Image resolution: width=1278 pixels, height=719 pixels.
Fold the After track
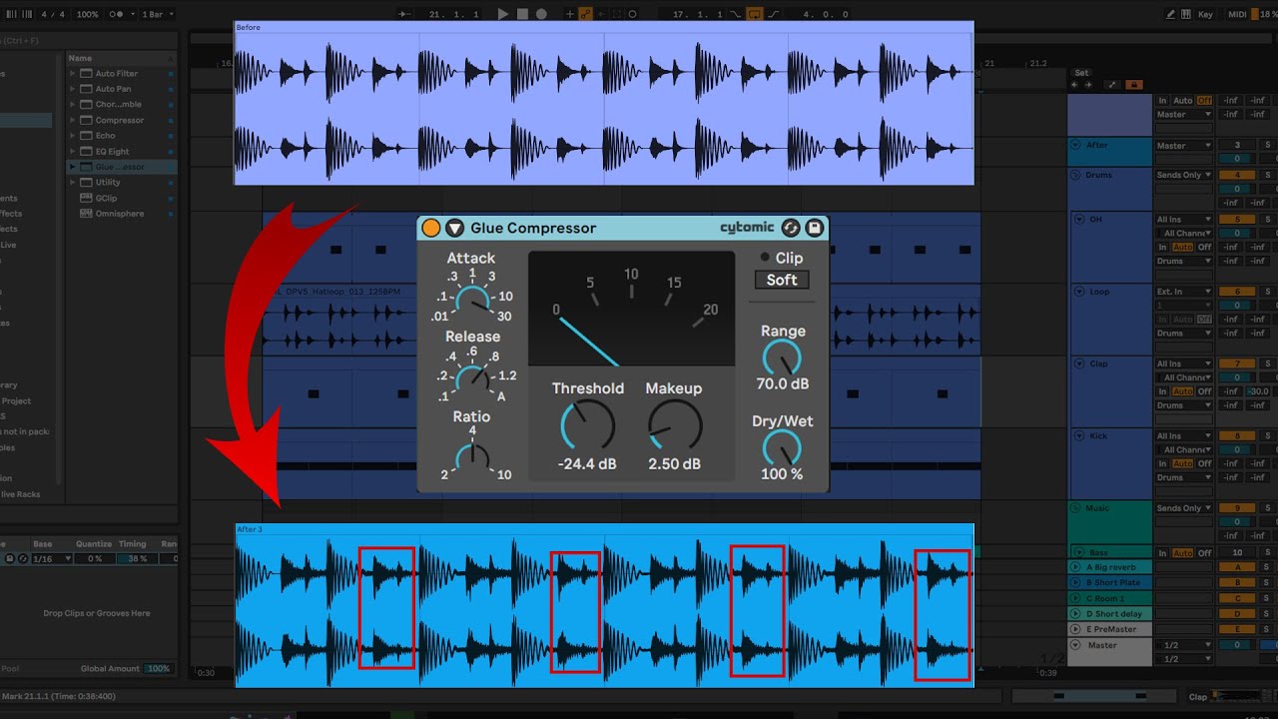tap(1076, 145)
